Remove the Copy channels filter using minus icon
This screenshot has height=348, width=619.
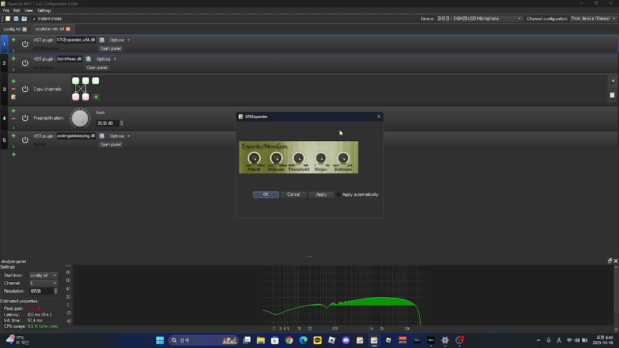(x=14, y=89)
